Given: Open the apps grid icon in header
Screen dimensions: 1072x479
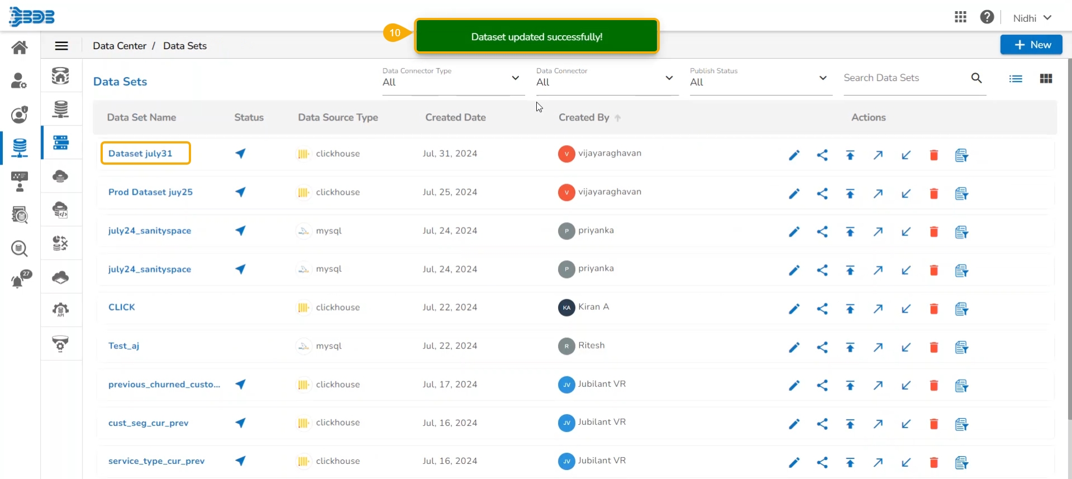Looking at the screenshot, I should (960, 17).
